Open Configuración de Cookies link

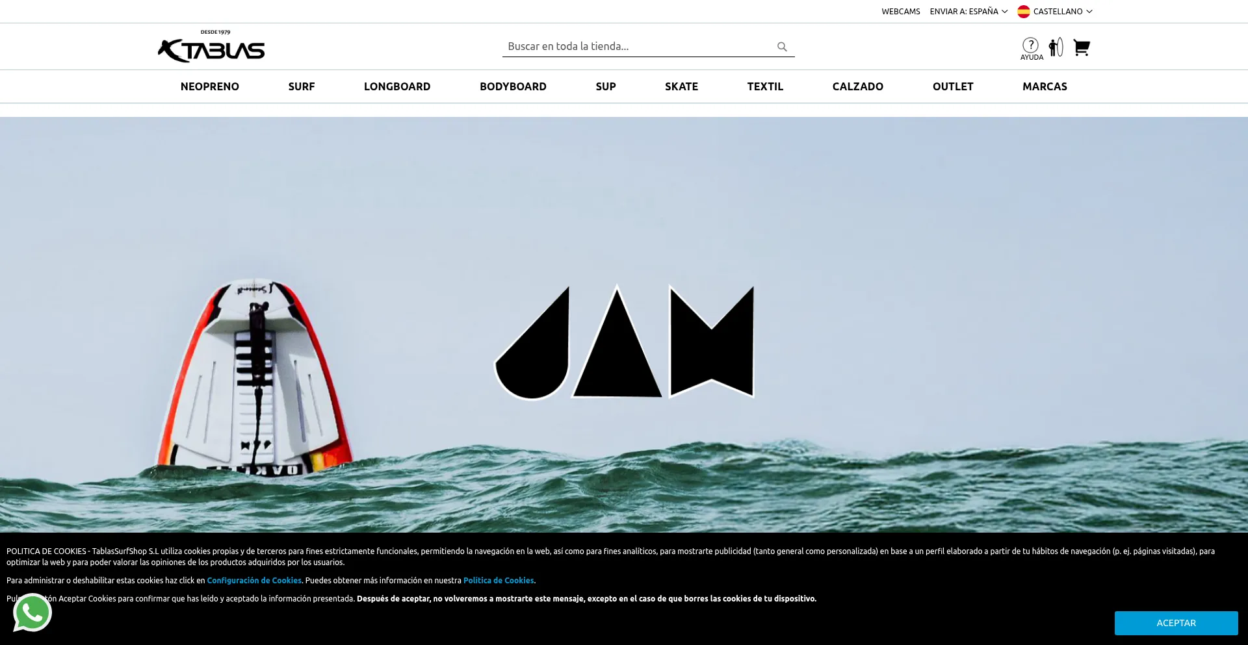pyautogui.click(x=254, y=581)
